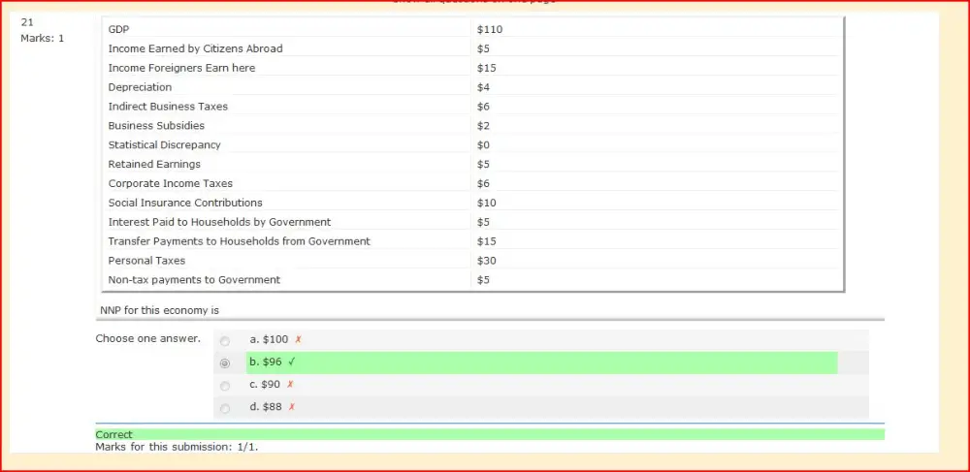Click the red X next to $90
Image resolution: width=970 pixels, height=472 pixels.
(x=289, y=384)
